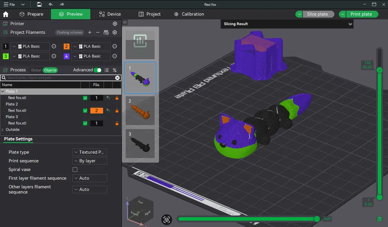Click the vertical layer slider bottom handle

pyautogui.click(x=380, y=197)
